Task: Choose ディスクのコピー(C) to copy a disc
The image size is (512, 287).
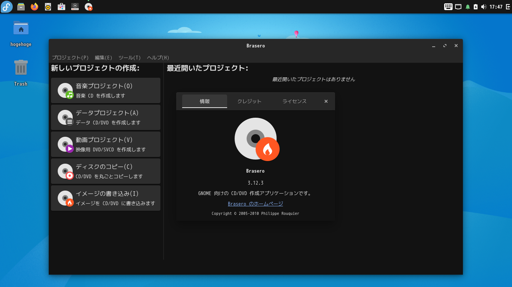Action: pos(106,171)
